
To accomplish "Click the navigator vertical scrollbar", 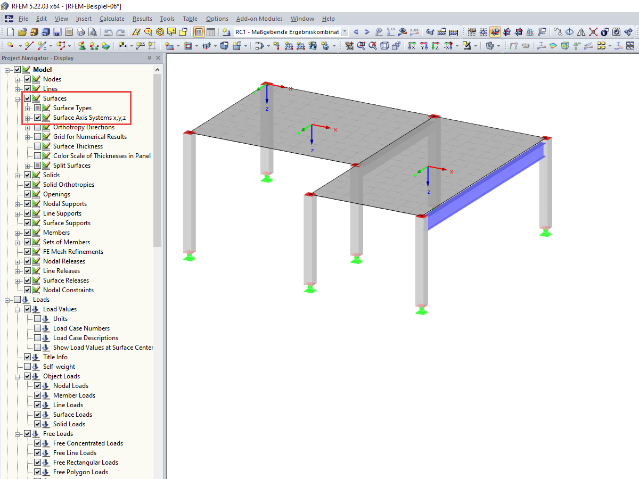I will click(158, 160).
